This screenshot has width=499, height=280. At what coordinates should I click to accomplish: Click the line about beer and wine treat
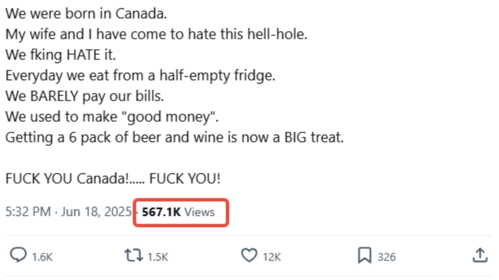pos(175,137)
